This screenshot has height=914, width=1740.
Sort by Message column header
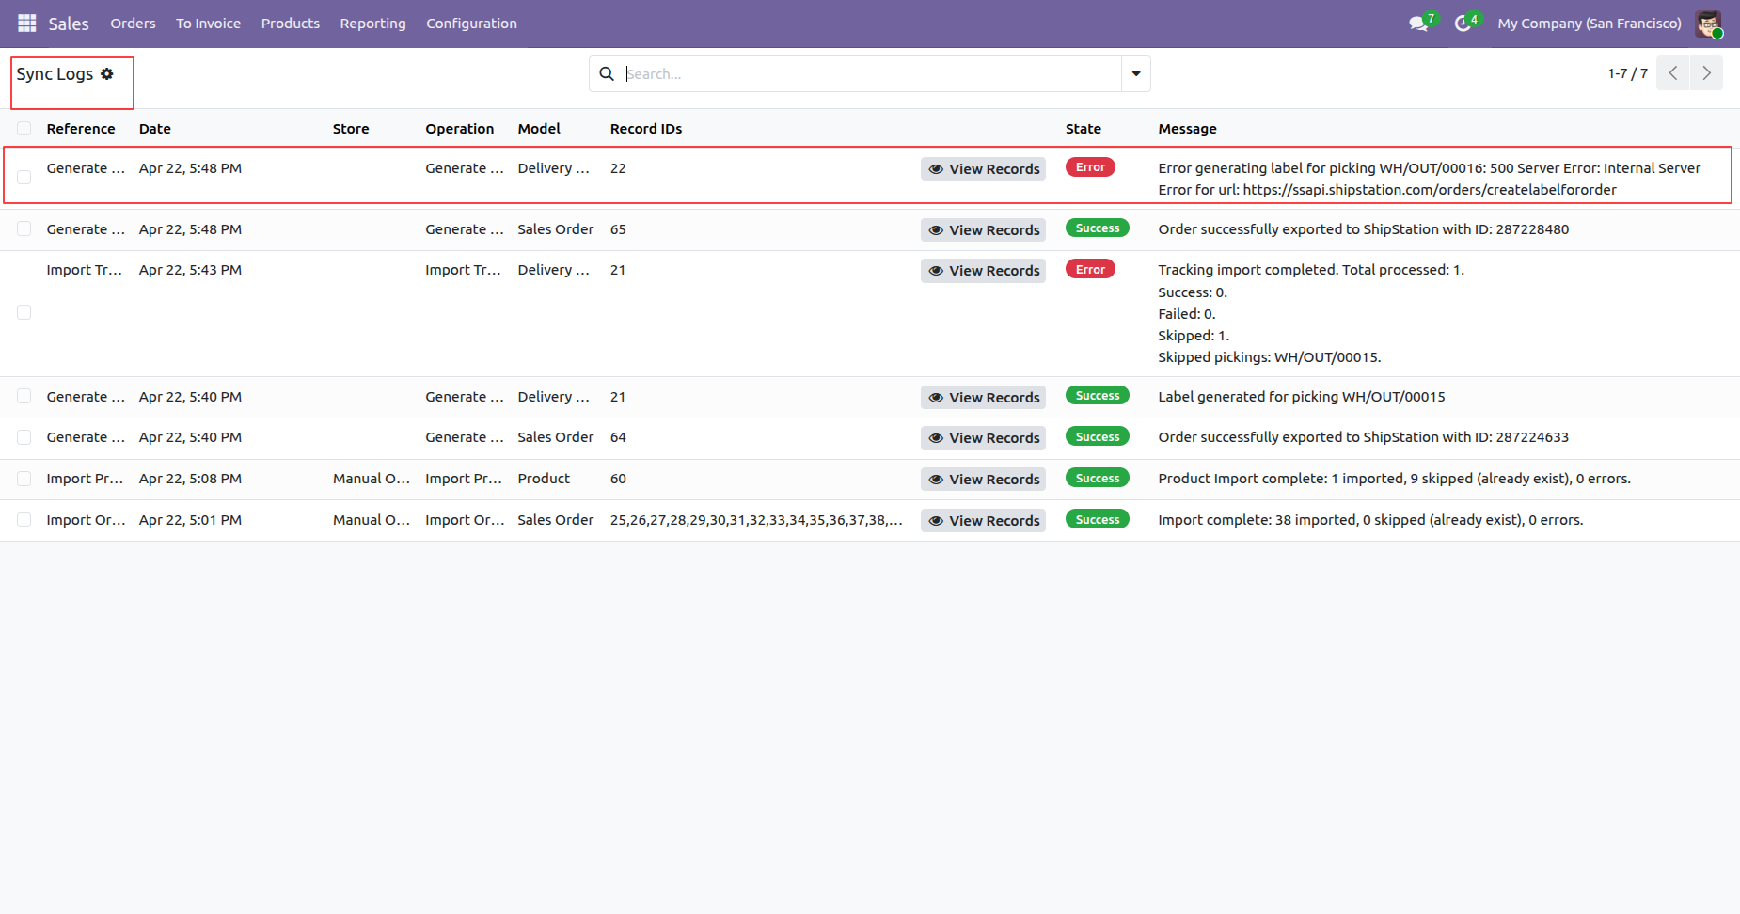pos(1187,129)
